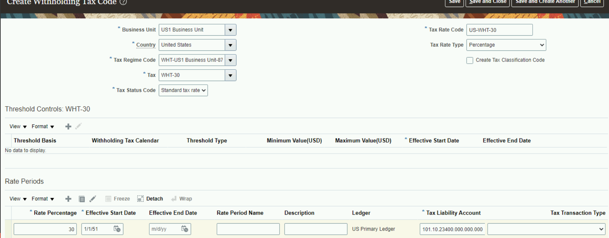Open Format menu in Rate Periods
Viewport: 609px width, 238px height.
tap(43, 199)
